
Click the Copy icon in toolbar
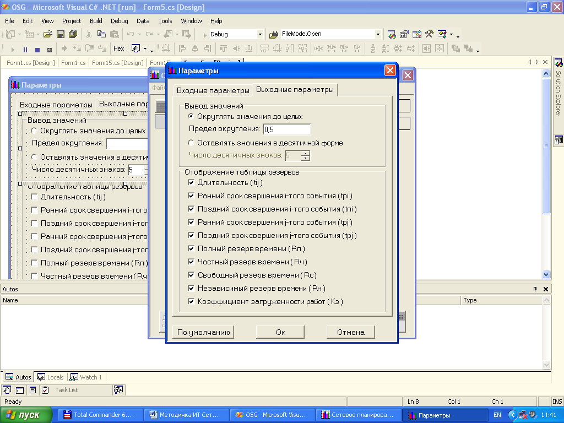(101, 34)
